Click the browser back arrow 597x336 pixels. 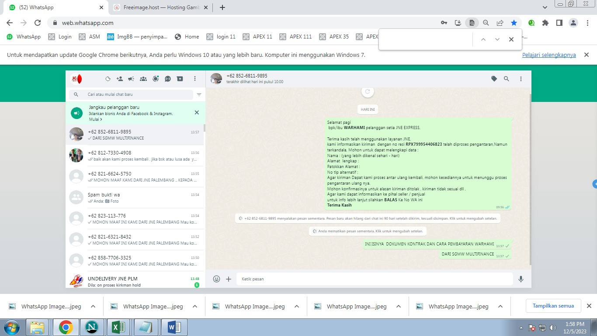(10, 23)
